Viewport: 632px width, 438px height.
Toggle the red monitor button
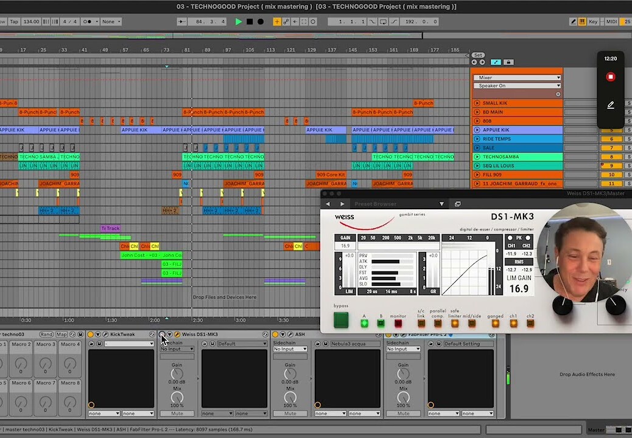point(398,323)
